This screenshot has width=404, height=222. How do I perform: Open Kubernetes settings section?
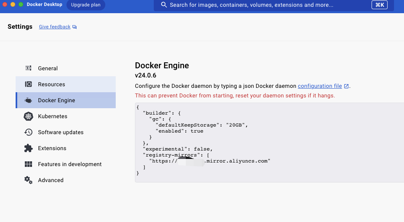(66, 116)
